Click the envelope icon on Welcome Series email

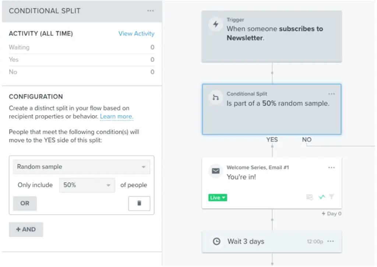click(216, 171)
